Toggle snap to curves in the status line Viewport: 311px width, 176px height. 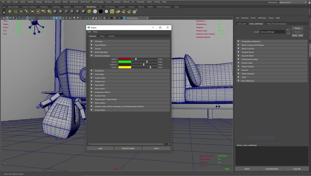click(x=20, y=18)
